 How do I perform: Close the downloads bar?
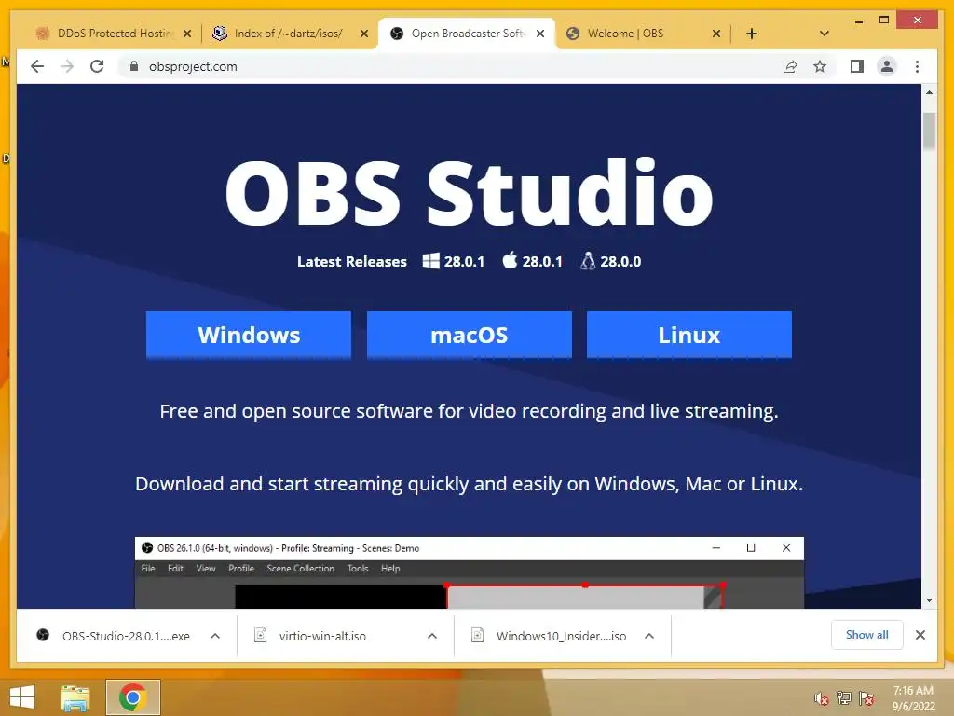[920, 635]
